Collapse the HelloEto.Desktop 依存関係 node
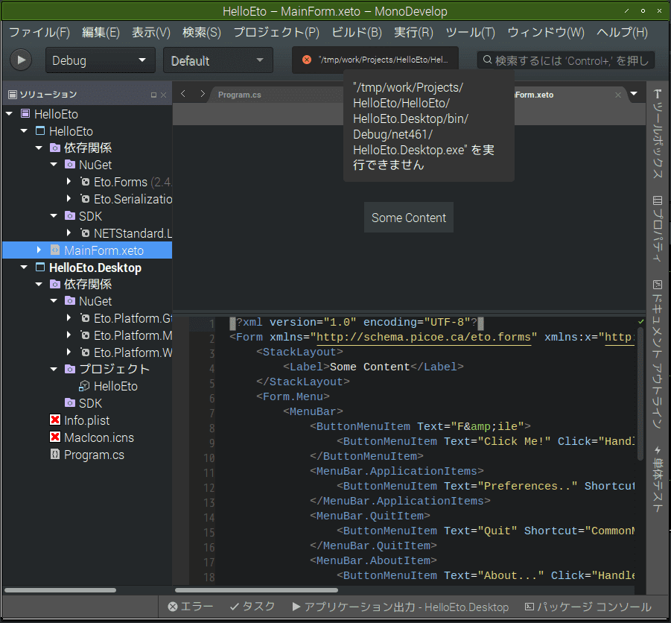The image size is (671, 623). [x=38, y=284]
